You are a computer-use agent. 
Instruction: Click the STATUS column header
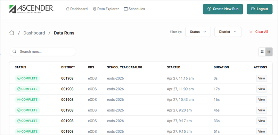[x=21, y=67]
